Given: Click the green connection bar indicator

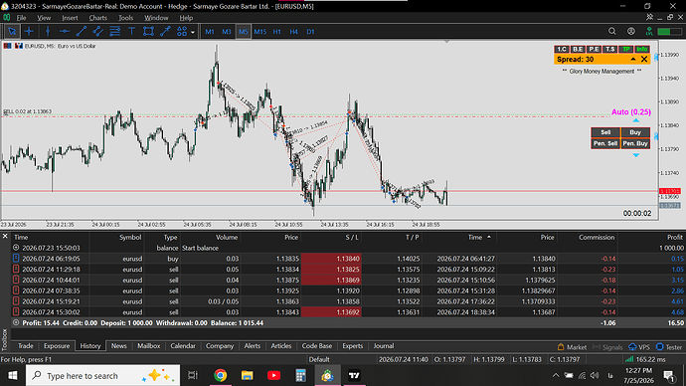Looking at the screenshot, I should (x=669, y=32).
